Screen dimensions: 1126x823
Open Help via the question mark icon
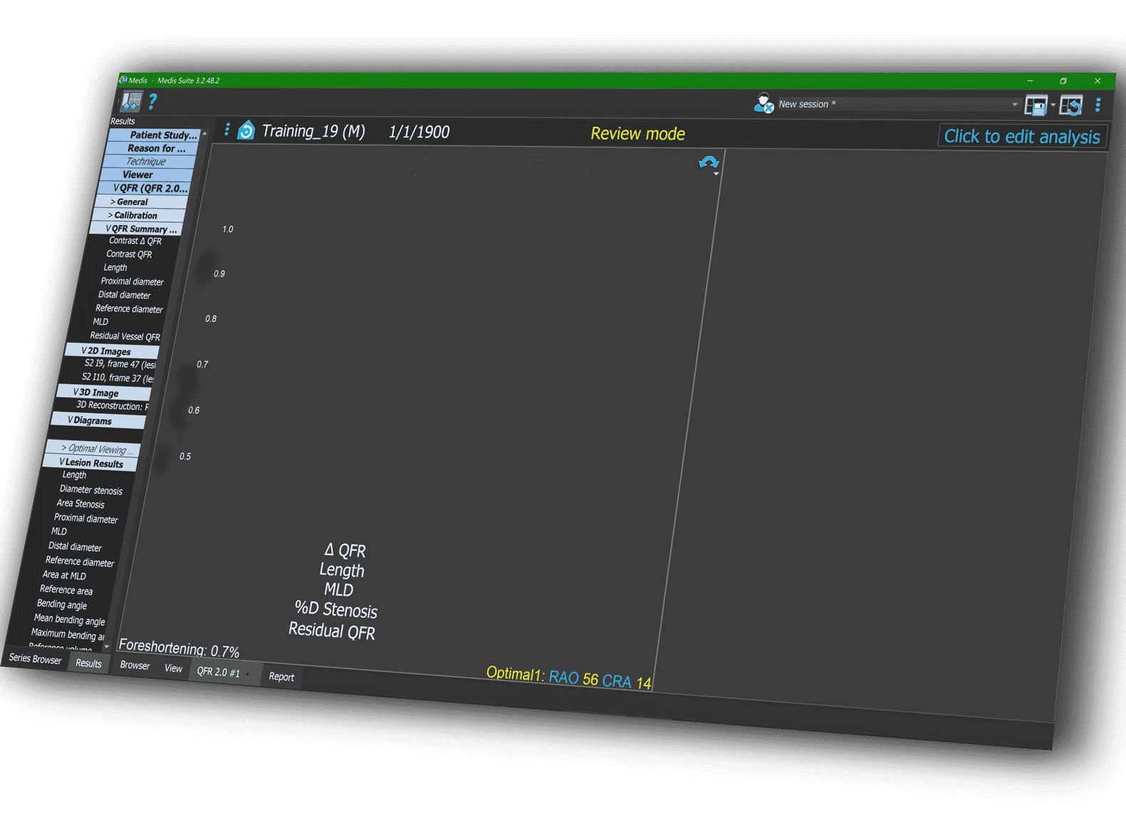coord(152,101)
